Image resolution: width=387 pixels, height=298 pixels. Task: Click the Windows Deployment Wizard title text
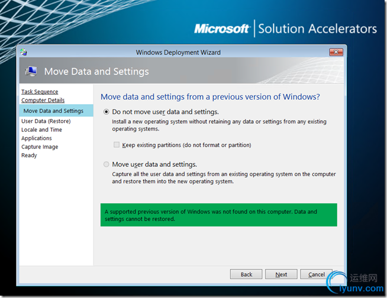(x=178, y=53)
